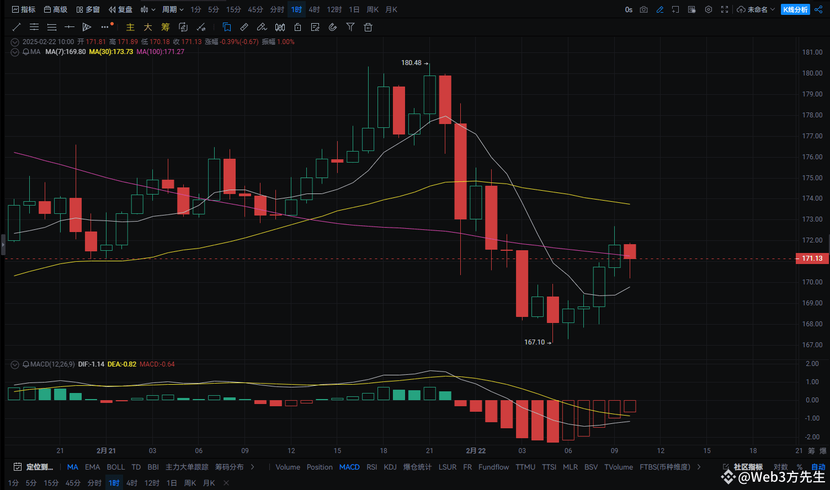830x490 pixels.
Task: Click the 定位到 locate button
Action: 34,467
